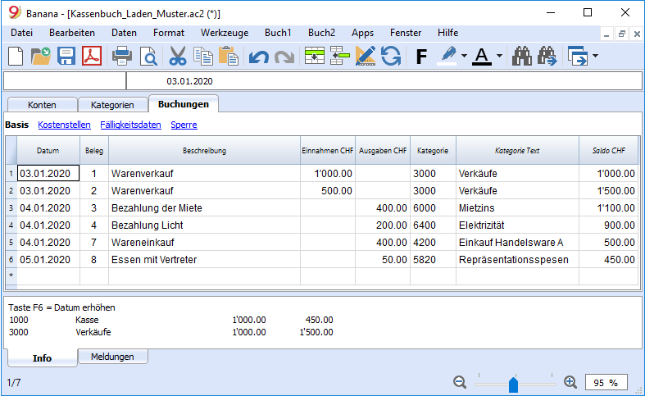Click the Saldo CHF column header
This screenshot has width=645, height=396.
[608, 151]
